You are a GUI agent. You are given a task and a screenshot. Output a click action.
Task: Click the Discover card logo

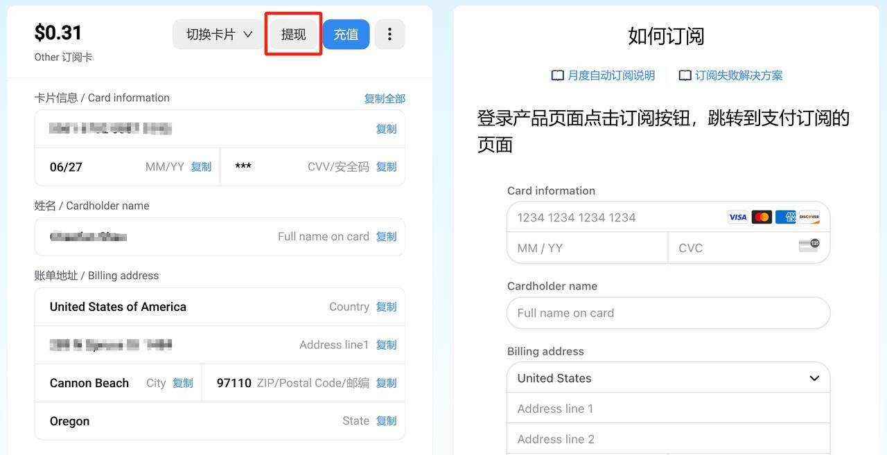809,217
